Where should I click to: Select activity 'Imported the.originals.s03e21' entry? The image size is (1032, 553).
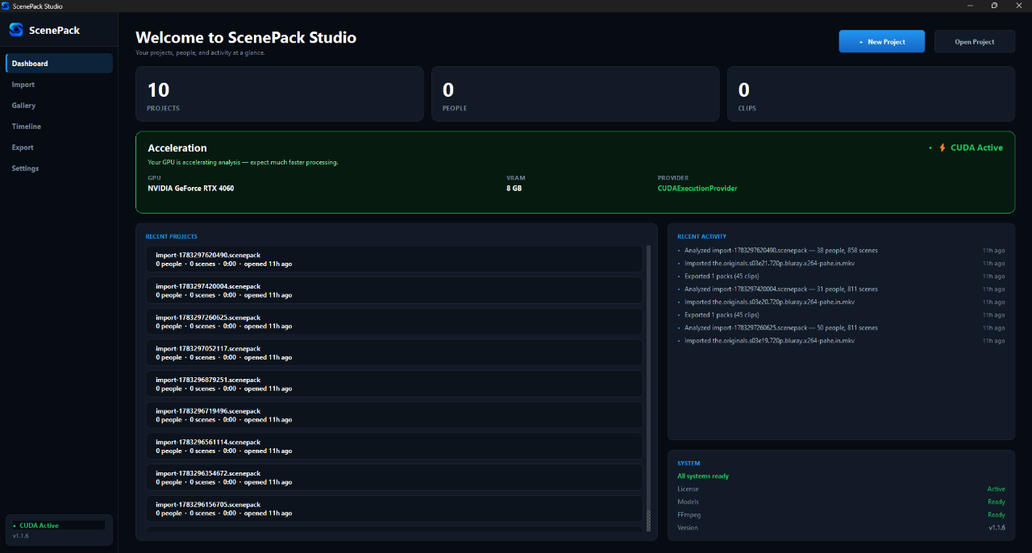[841, 263]
